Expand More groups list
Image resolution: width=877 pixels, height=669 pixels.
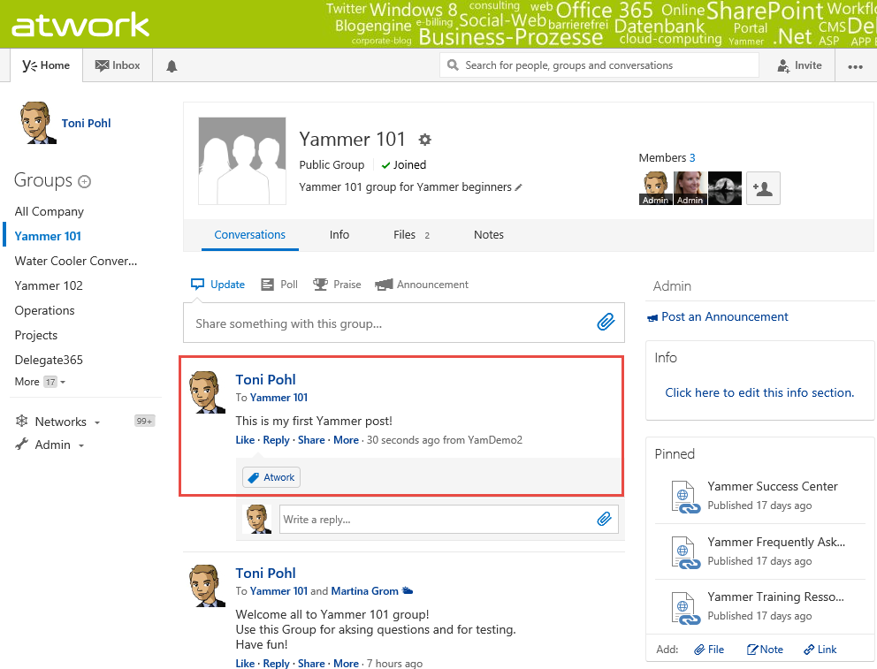click(40, 382)
